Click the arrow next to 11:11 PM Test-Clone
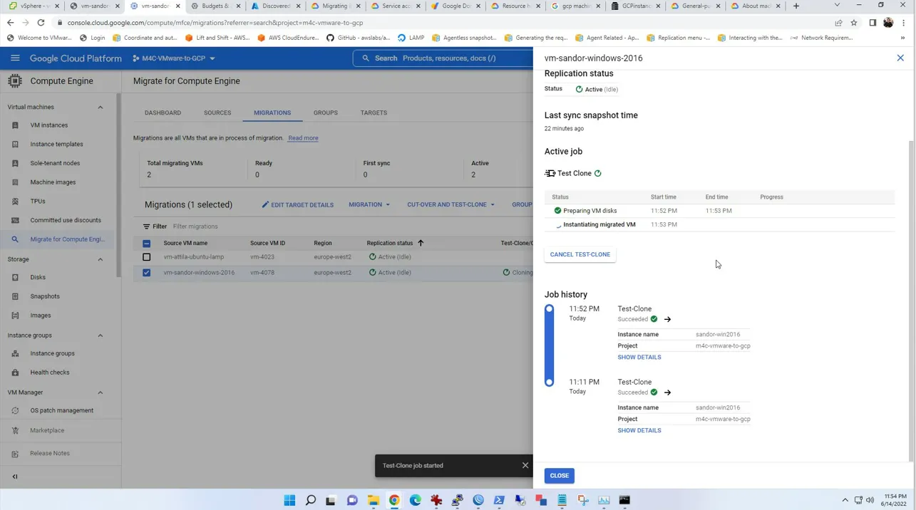This screenshot has height=510, width=916. click(667, 392)
